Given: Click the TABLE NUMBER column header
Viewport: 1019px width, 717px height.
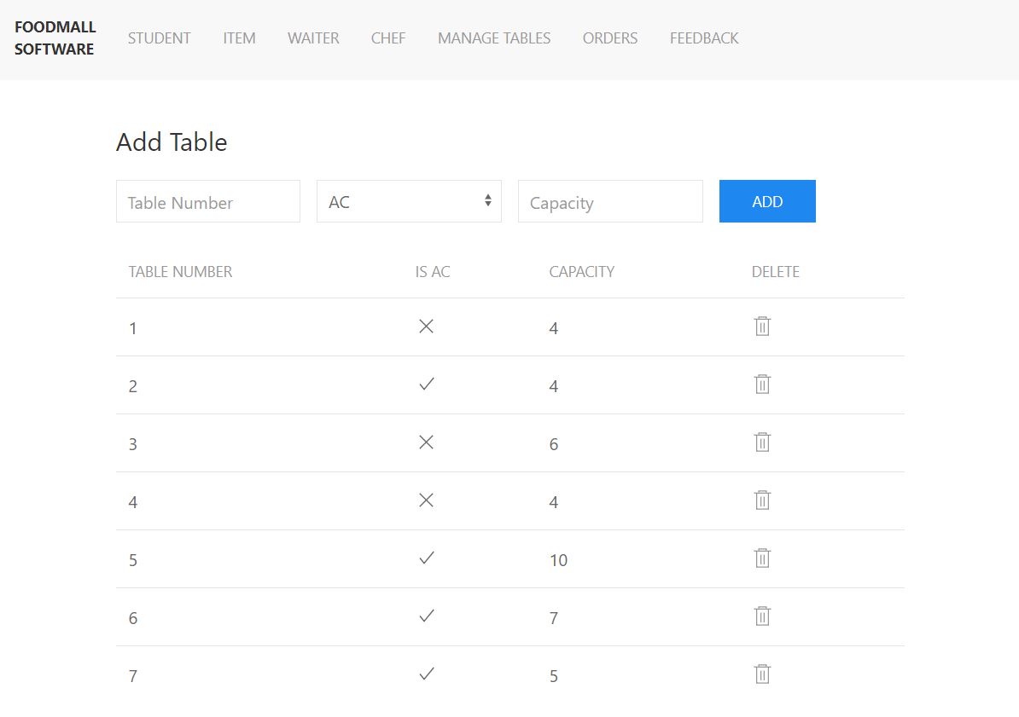Looking at the screenshot, I should tap(180, 271).
